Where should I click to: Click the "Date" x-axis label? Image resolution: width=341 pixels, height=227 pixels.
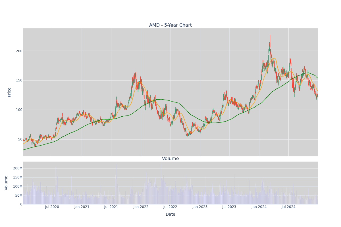pos(170,215)
